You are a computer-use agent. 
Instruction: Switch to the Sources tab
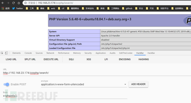[x=39, y=53]
